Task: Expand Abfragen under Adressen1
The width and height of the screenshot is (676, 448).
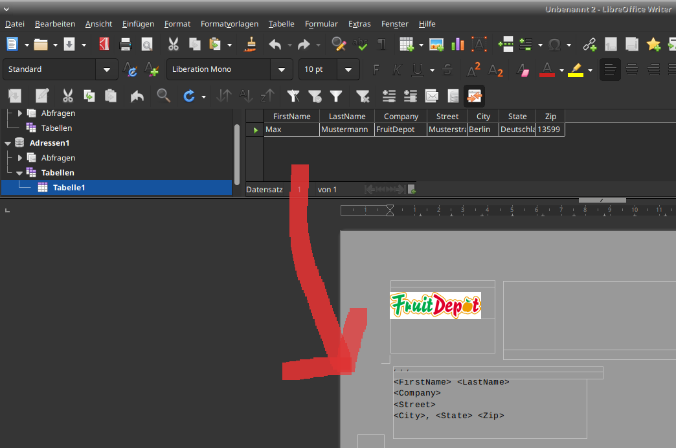Action: pos(20,158)
